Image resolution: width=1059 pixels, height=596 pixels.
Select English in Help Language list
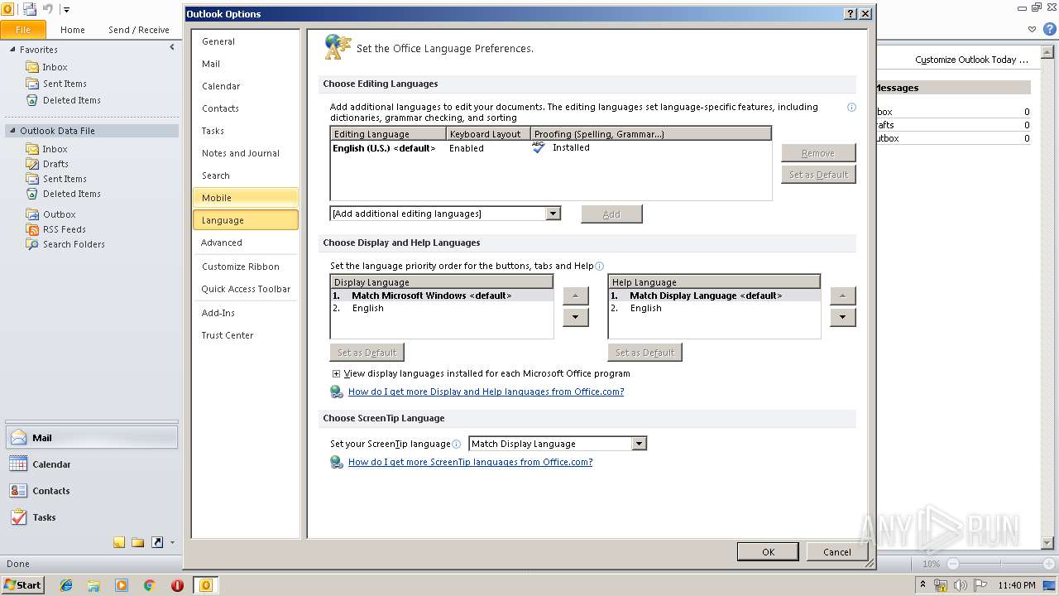tap(715, 308)
